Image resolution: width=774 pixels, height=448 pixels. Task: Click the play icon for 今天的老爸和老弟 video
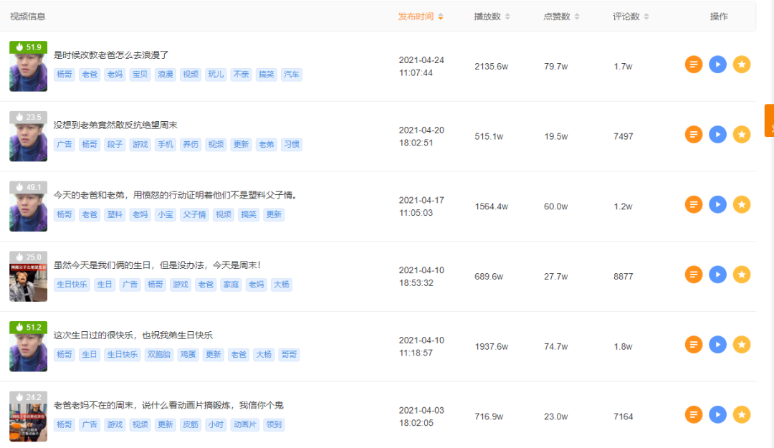(717, 204)
